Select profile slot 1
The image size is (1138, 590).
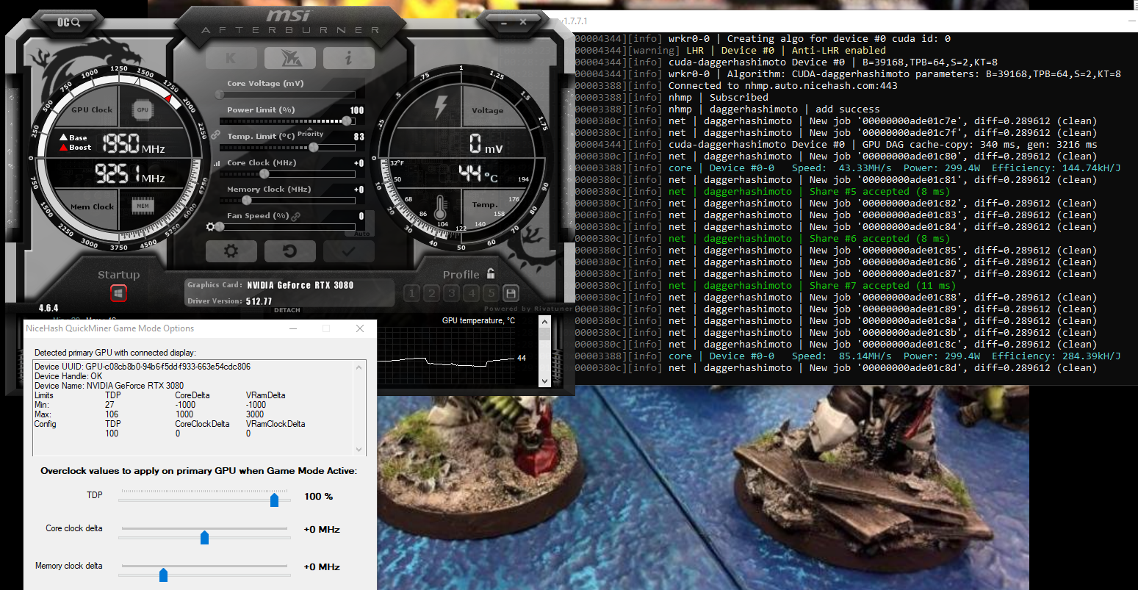(412, 293)
